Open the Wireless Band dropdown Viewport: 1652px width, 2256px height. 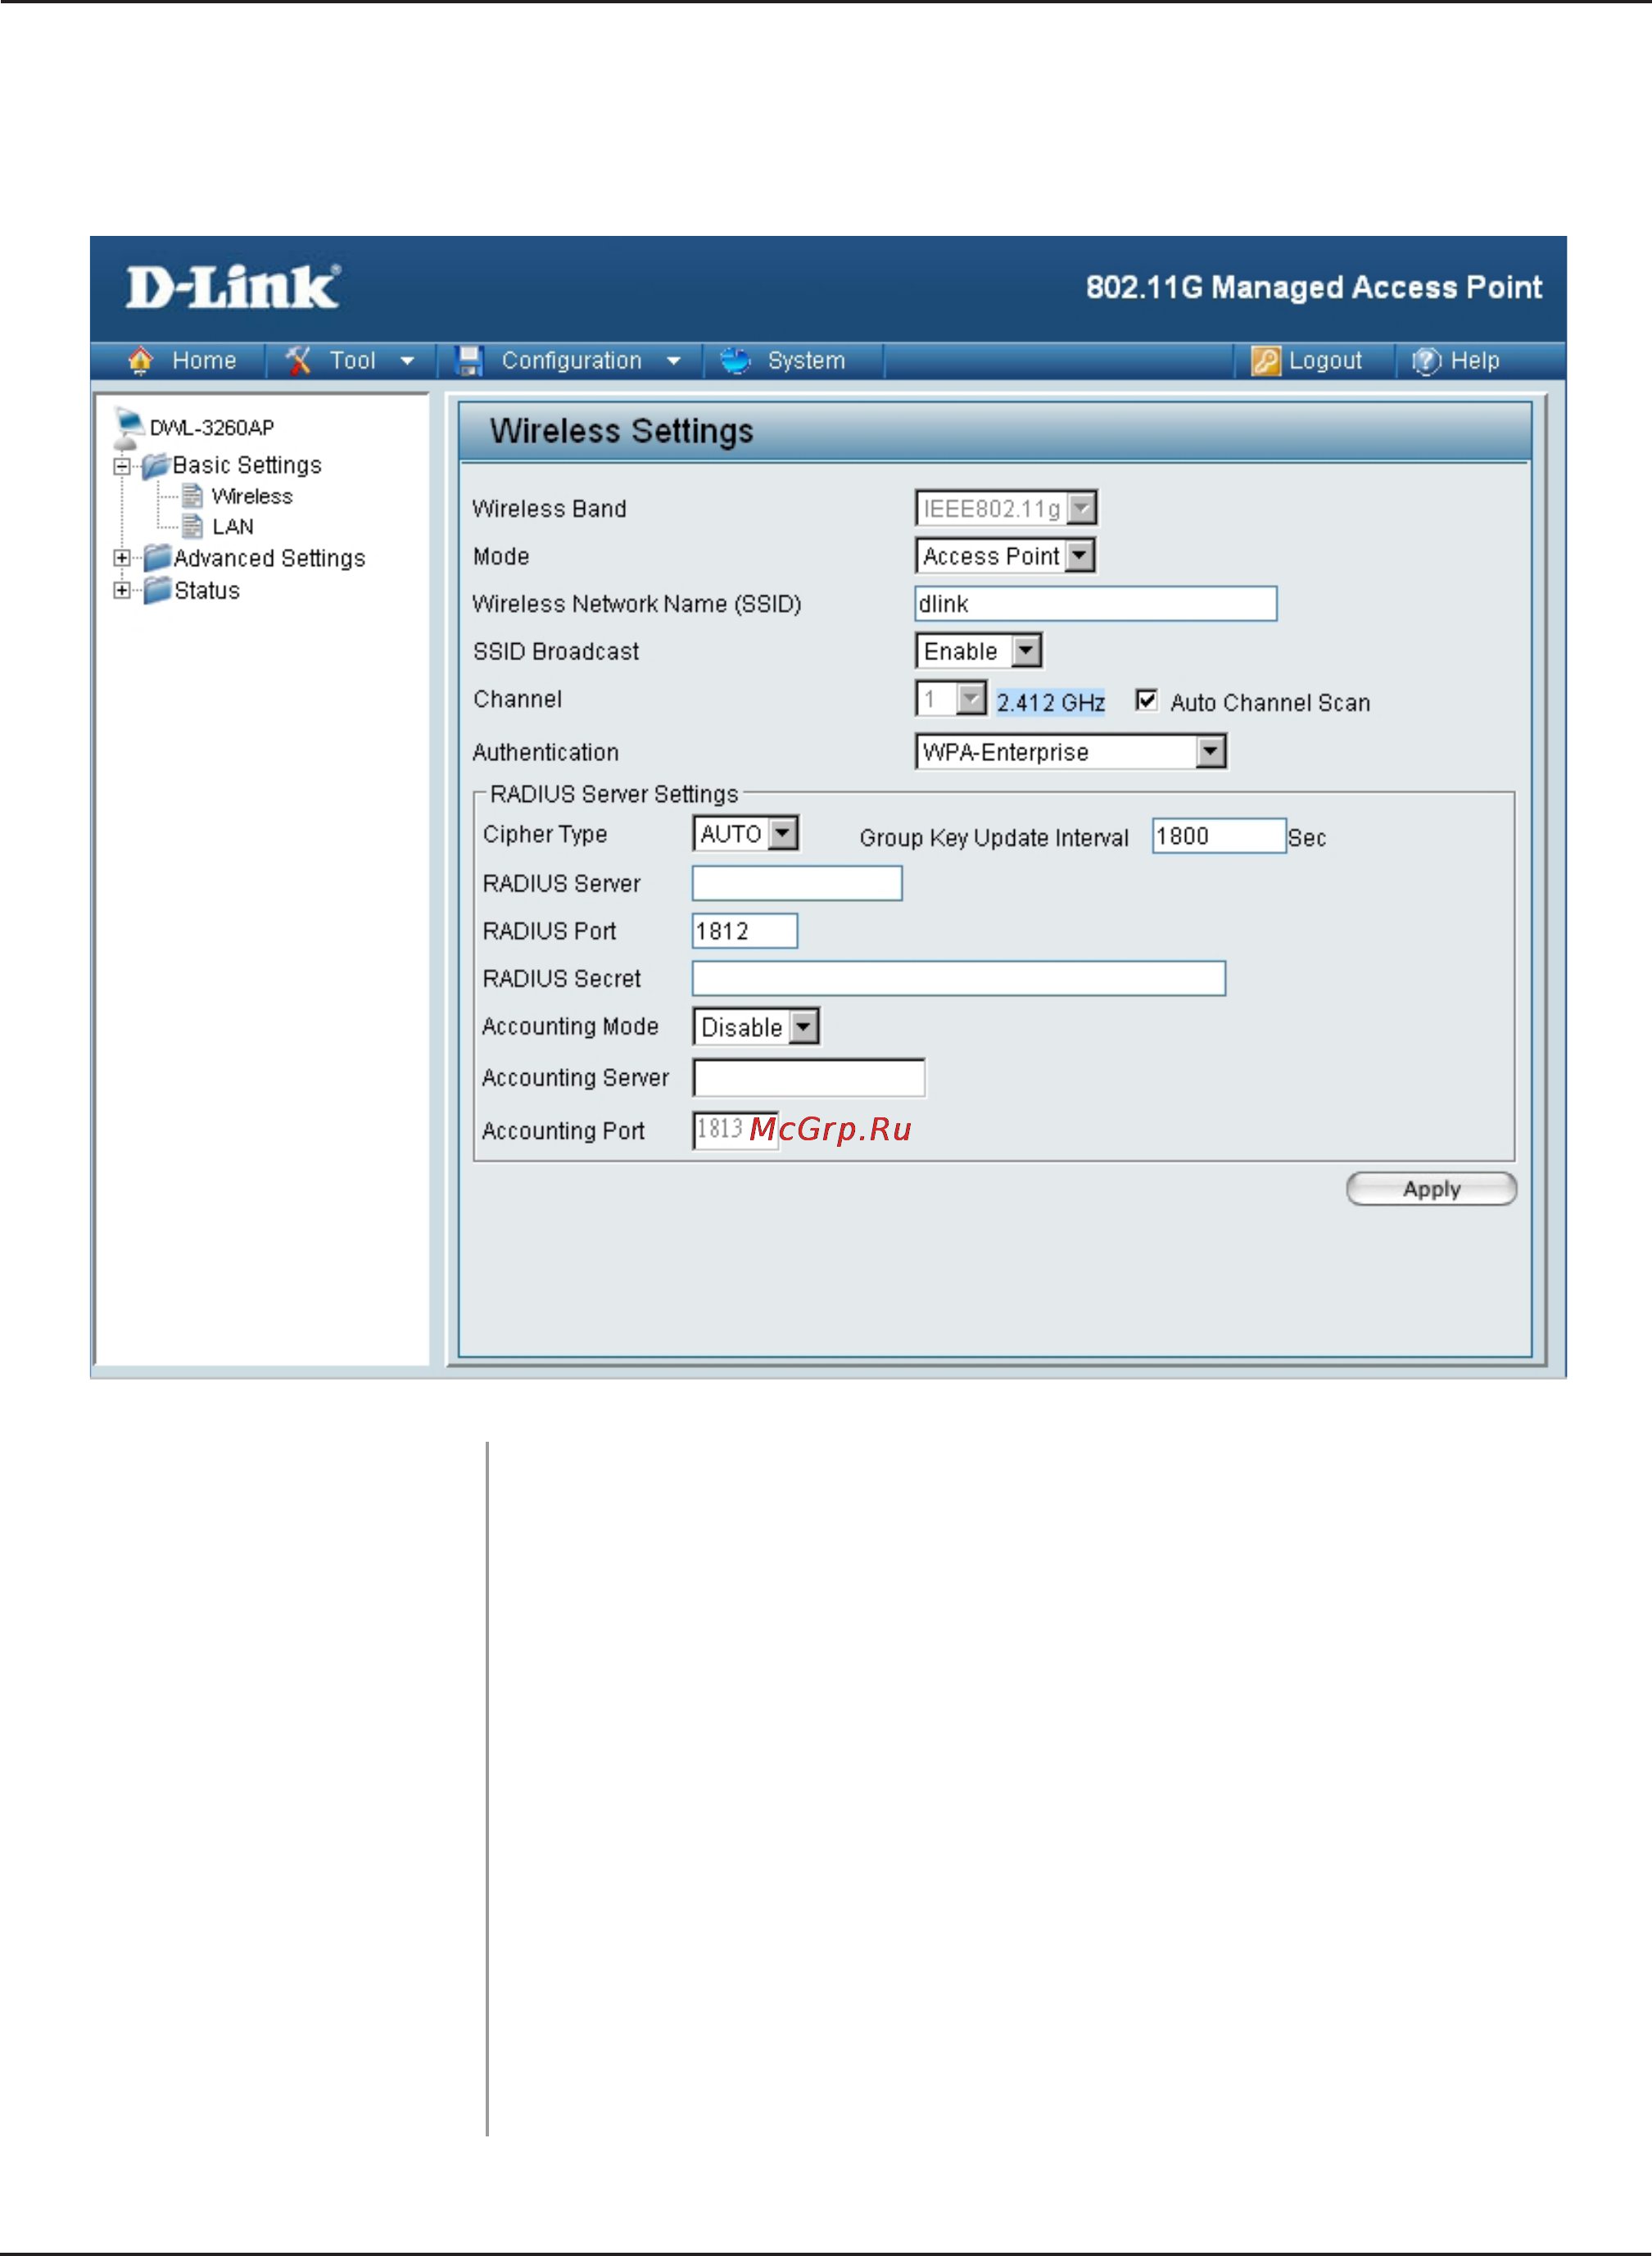(1006, 508)
